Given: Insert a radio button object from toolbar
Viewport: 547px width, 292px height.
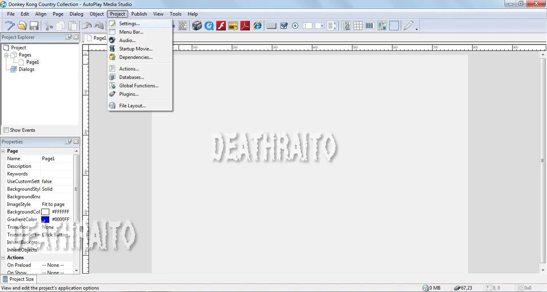Looking at the screenshot, I should pyautogui.click(x=296, y=26).
